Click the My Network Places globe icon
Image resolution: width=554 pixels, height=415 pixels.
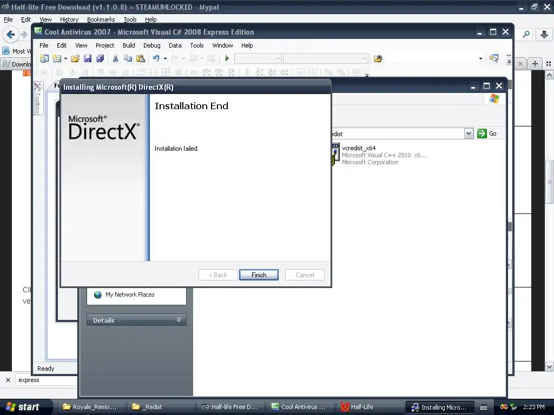(98, 294)
